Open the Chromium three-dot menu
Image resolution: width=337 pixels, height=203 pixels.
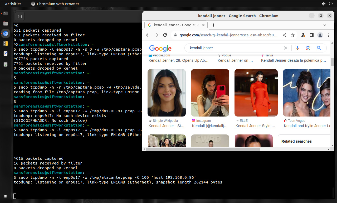click(329, 35)
